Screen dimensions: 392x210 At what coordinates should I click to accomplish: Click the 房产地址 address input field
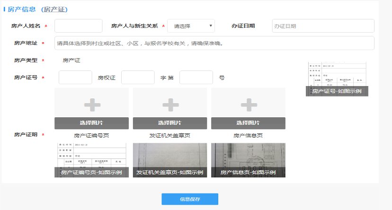(214, 43)
